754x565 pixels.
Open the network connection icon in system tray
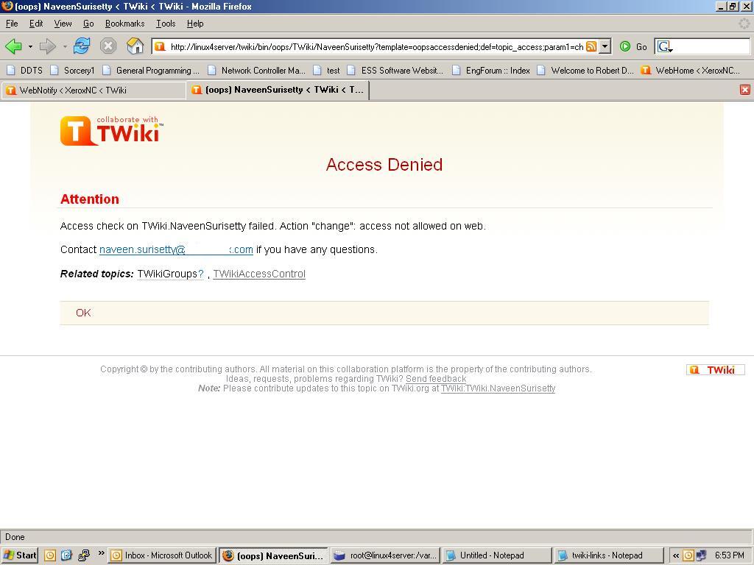[701, 555]
